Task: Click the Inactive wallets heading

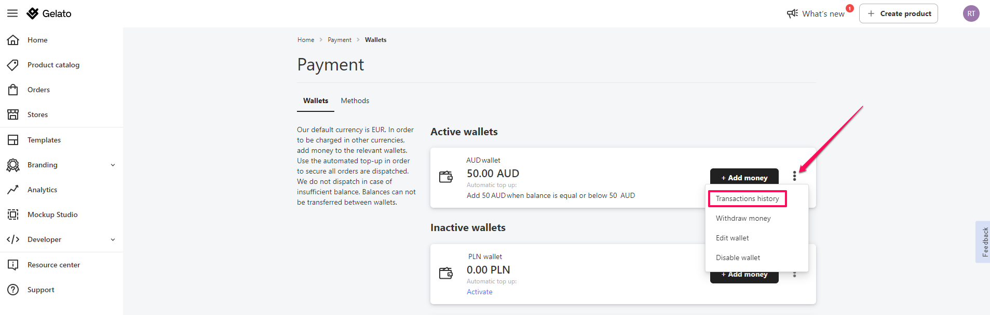Action: click(468, 227)
